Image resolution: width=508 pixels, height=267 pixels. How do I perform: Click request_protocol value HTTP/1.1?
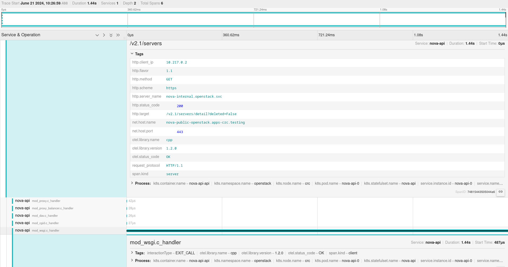(174, 166)
